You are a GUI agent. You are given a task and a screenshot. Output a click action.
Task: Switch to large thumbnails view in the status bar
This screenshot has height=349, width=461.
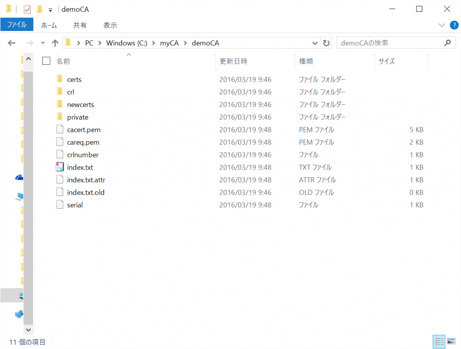tap(451, 342)
